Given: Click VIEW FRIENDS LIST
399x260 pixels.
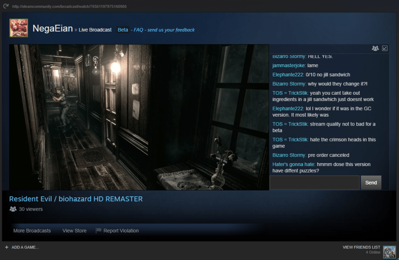Looking at the screenshot, I should pos(361,247).
